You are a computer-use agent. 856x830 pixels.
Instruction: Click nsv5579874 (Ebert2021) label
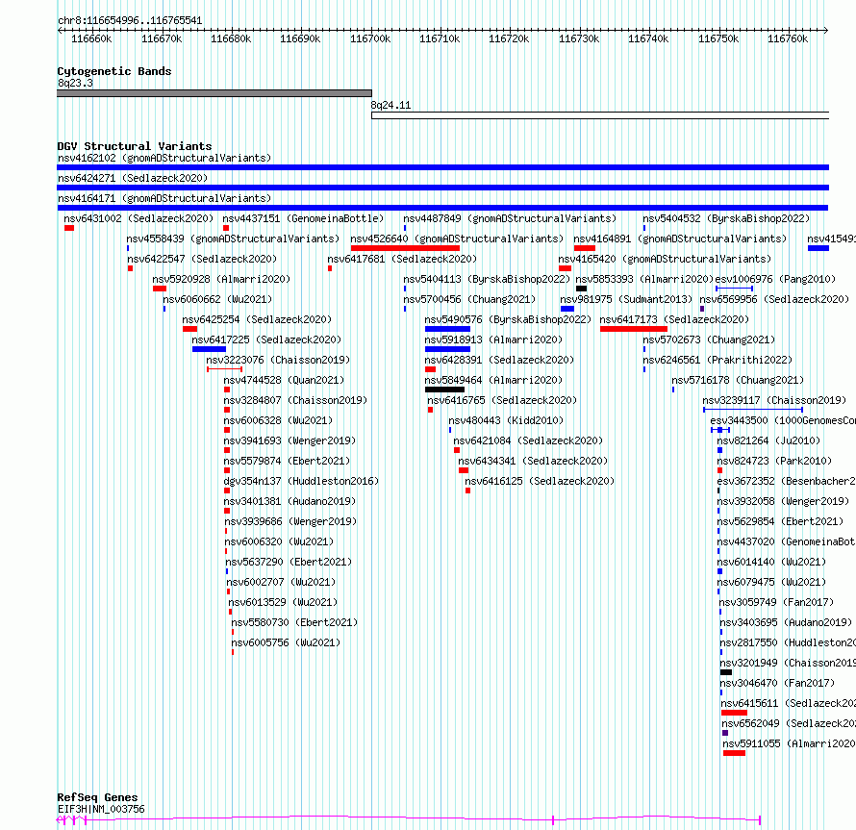pyautogui.click(x=287, y=461)
